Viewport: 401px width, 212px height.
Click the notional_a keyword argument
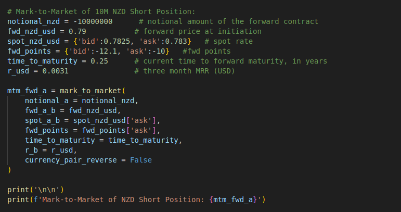click(47, 101)
